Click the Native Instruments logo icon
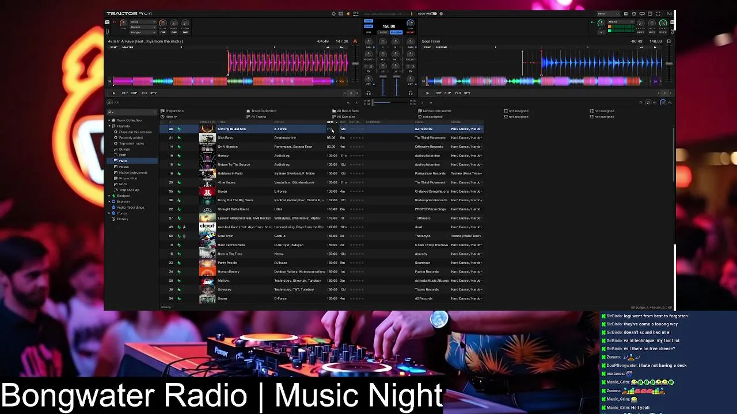The width and height of the screenshot is (737, 414). click(668, 14)
